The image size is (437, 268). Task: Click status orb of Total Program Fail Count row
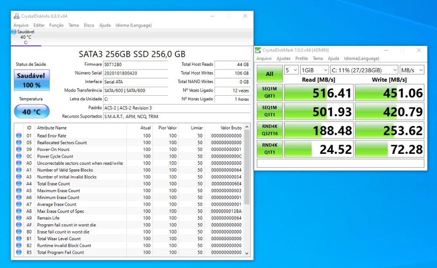click(x=19, y=252)
